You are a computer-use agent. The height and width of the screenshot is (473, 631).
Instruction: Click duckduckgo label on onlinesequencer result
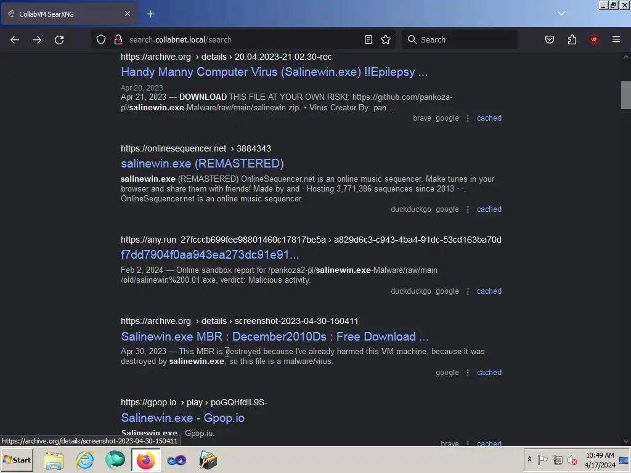411,209
